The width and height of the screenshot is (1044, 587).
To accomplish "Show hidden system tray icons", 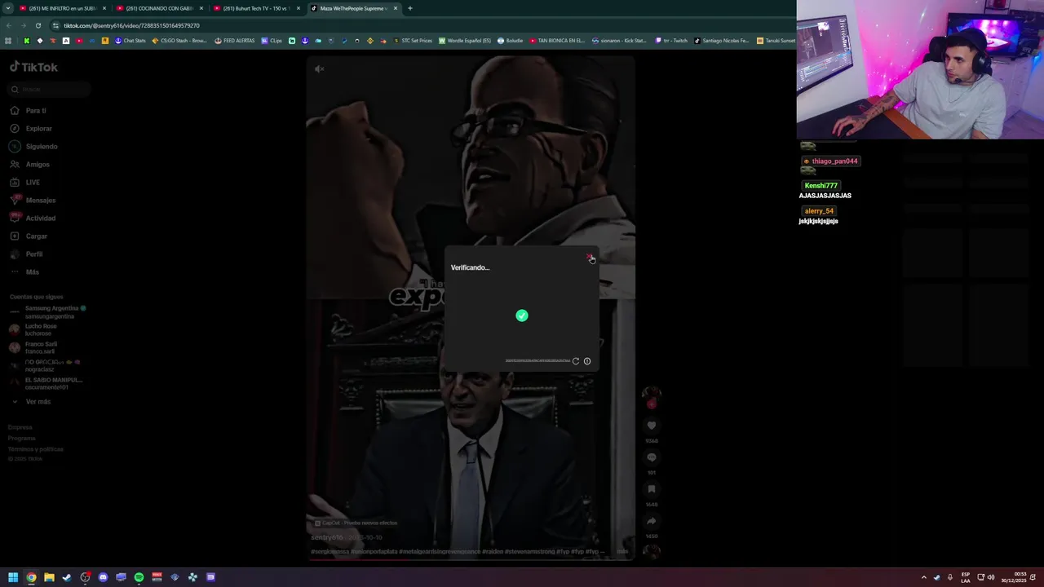I will click(923, 577).
